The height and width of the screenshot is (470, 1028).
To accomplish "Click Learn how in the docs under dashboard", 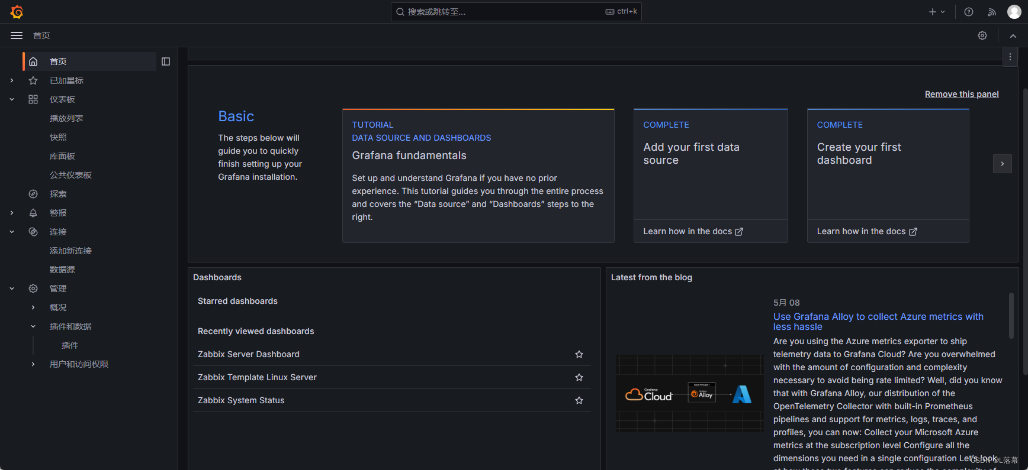I will coord(867,231).
